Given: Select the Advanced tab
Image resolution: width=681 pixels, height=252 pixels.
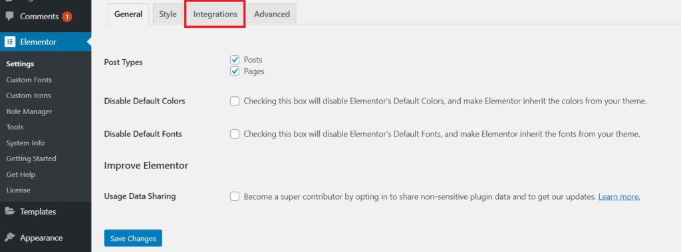Looking at the screenshot, I should [x=272, y=15].
